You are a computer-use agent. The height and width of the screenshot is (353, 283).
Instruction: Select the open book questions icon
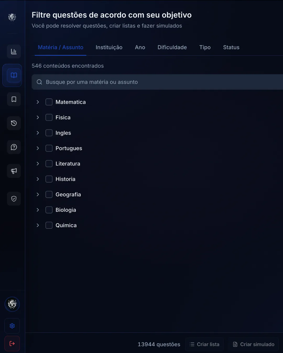click(14, 75)
